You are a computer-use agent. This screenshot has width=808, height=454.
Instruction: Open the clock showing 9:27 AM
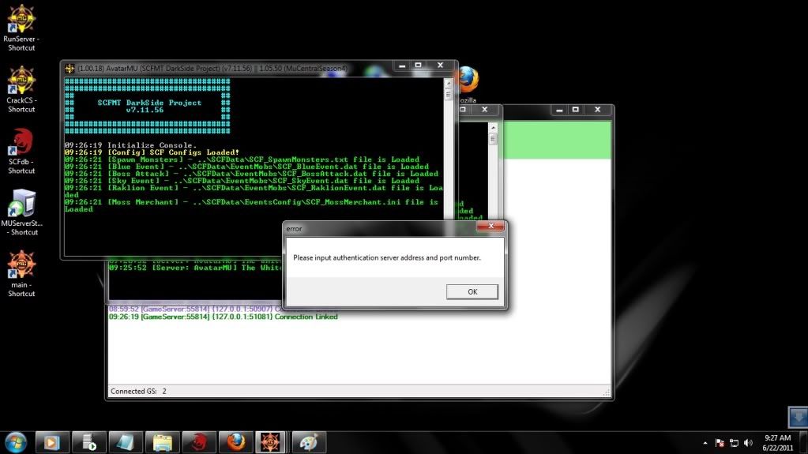click(778, 442)
